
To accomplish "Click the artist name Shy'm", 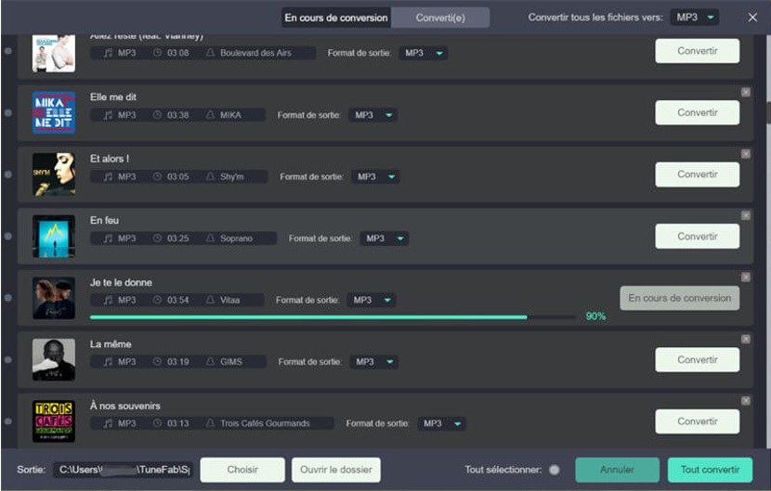I will [231, 176].
